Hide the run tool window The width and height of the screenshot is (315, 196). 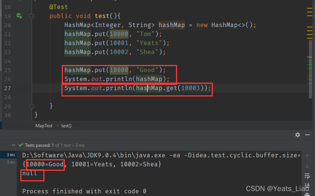(x=307, y=135)
